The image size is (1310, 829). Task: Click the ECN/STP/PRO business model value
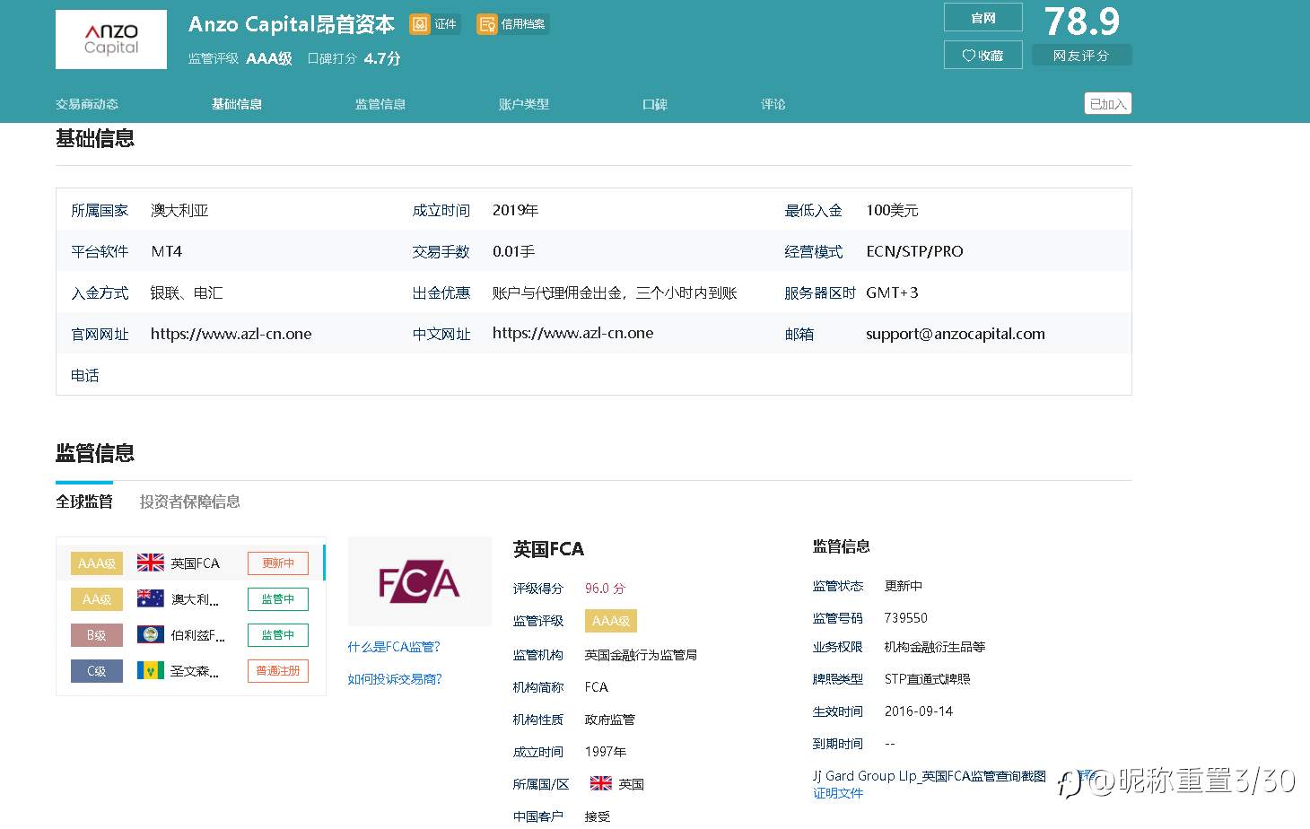click(914, 251)
